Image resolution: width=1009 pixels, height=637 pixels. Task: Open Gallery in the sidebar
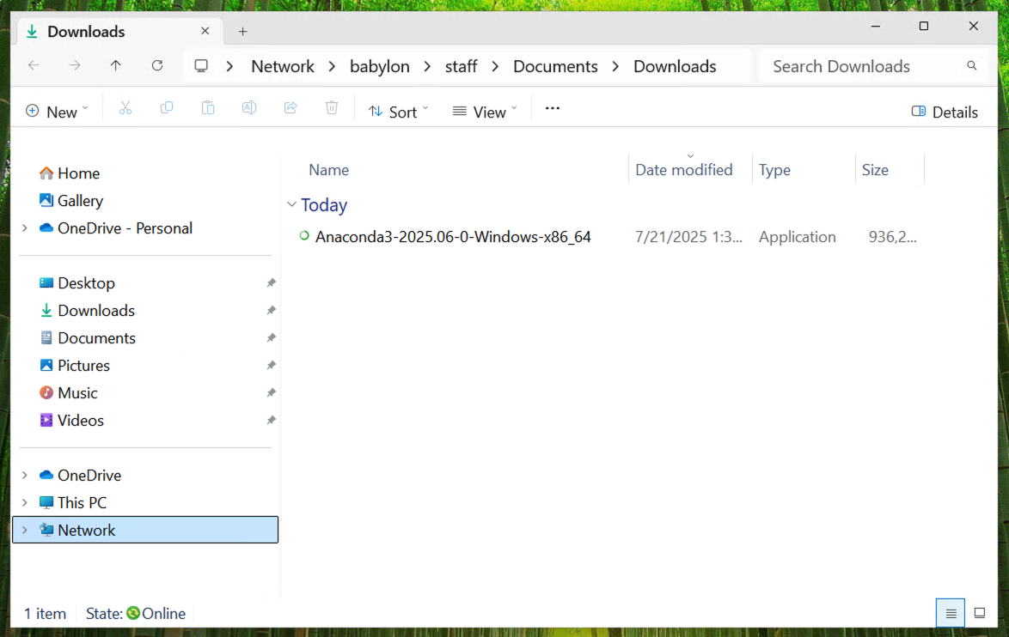click(81, 201)
